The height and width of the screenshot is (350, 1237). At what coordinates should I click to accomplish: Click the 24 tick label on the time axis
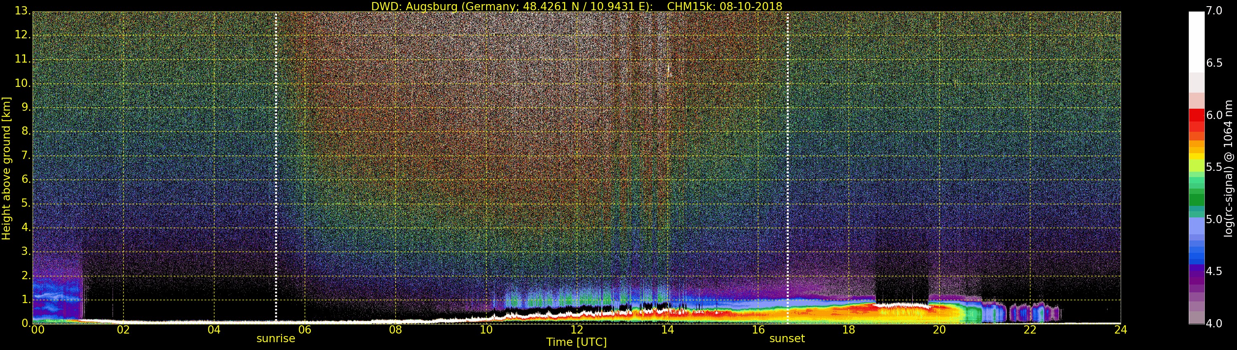click(1120, 330)
